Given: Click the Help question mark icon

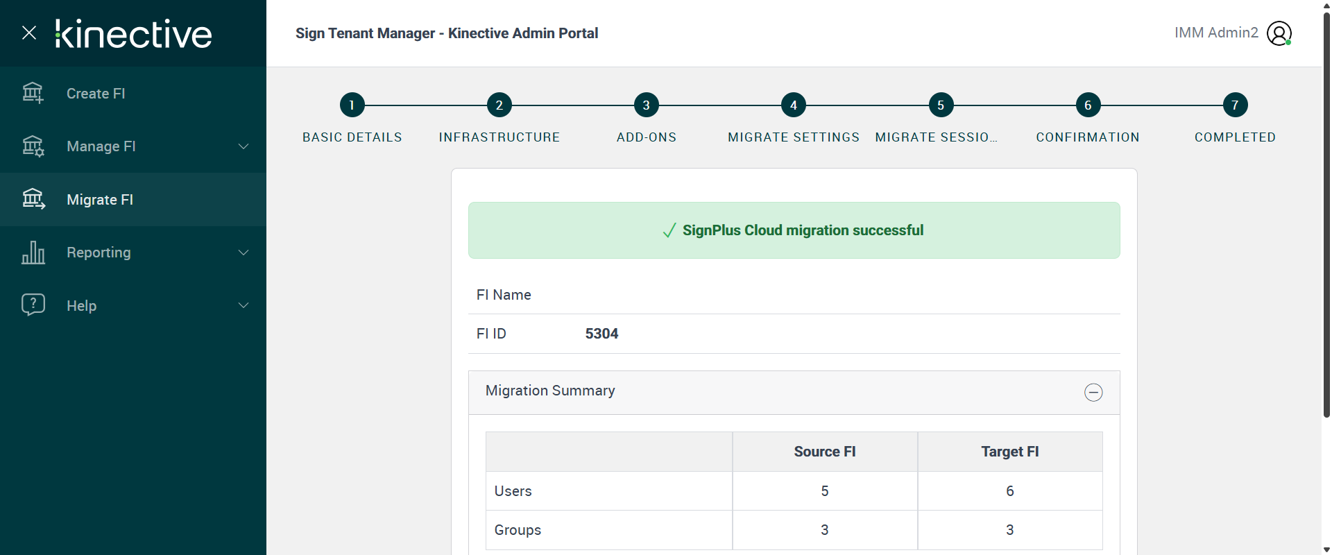Looking at the screenshot, I should tap(33, 305).
